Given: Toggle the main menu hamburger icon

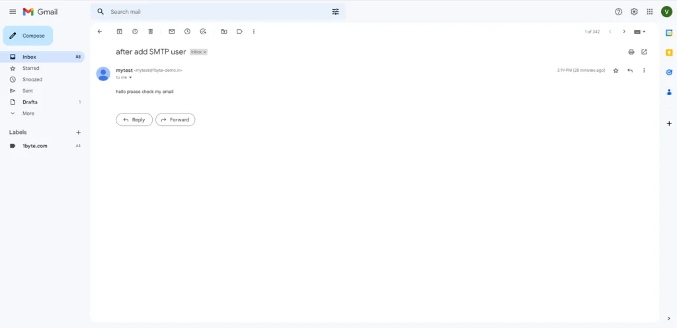Looking at the screenshot, I should 13,12.
